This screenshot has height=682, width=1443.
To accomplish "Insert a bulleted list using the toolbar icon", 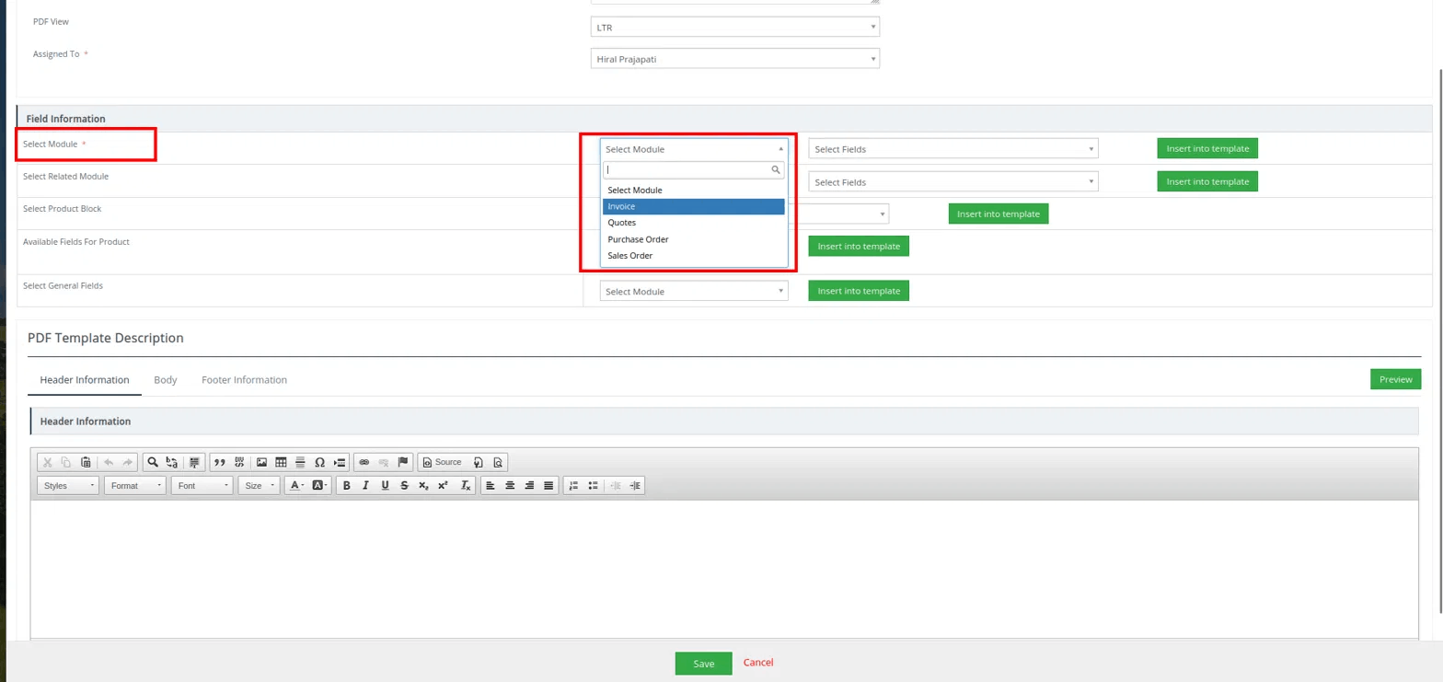I will pyautogui.click(x=593, y=485).
